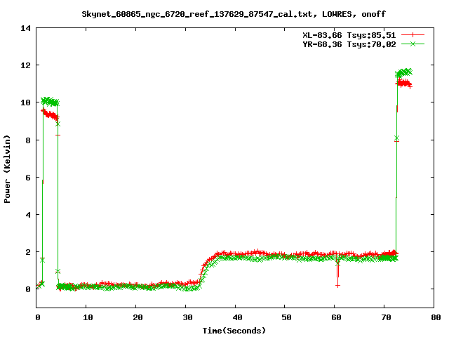The height and width of the screenshot is (337, 449).
Task: Click x-axis tick label 20
Action: click(x=138, y=317)
